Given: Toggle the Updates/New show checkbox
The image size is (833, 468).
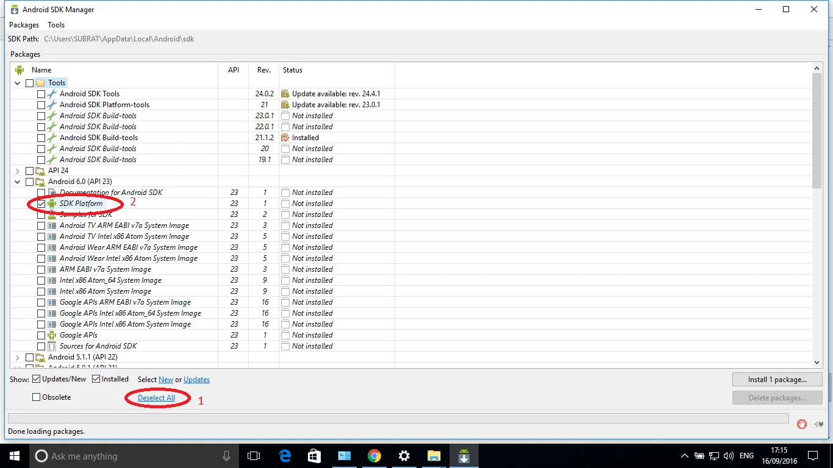Looking at the screenshot, I should coord(37,379).
